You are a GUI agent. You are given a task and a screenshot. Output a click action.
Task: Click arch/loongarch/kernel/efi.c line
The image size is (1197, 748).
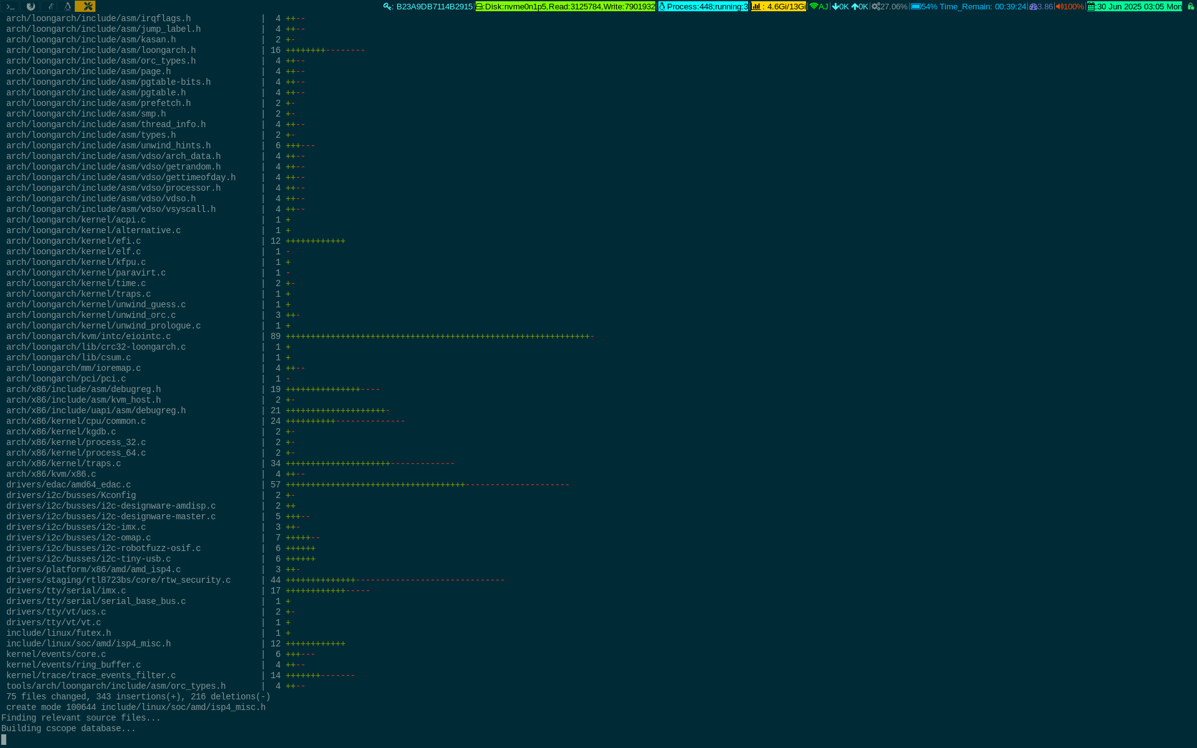click(x=176, y=241)
